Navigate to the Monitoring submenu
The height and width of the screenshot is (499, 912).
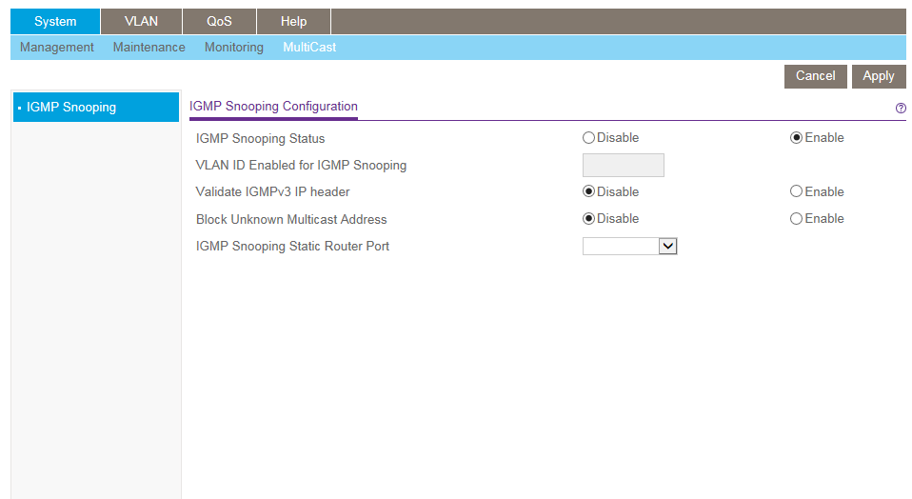[x=234, y=48]
